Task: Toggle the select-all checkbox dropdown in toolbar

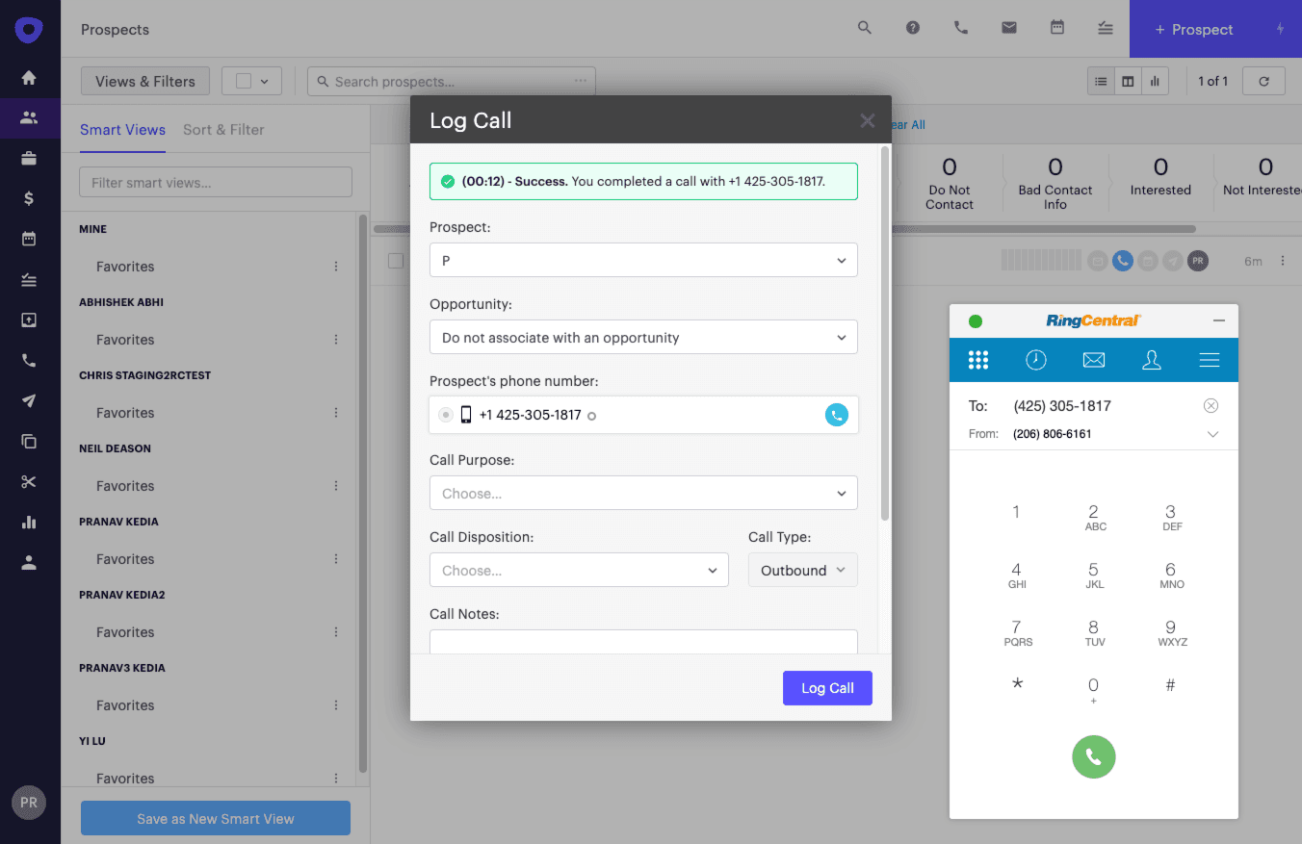Action: pos(252,82)
